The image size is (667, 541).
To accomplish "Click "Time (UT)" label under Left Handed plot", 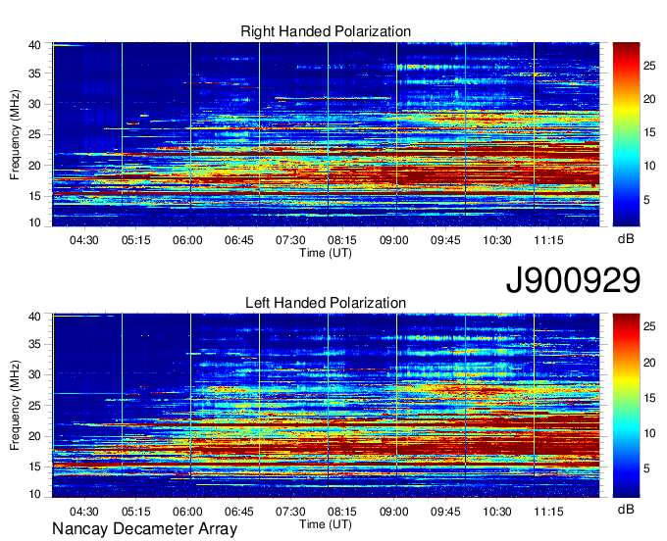I will [326, 524].
